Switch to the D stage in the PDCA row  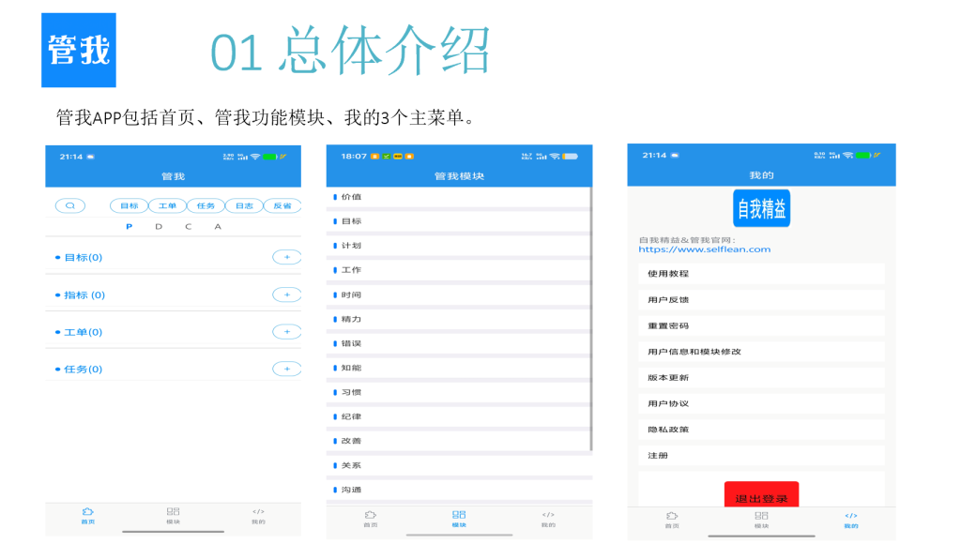[159, 226]
